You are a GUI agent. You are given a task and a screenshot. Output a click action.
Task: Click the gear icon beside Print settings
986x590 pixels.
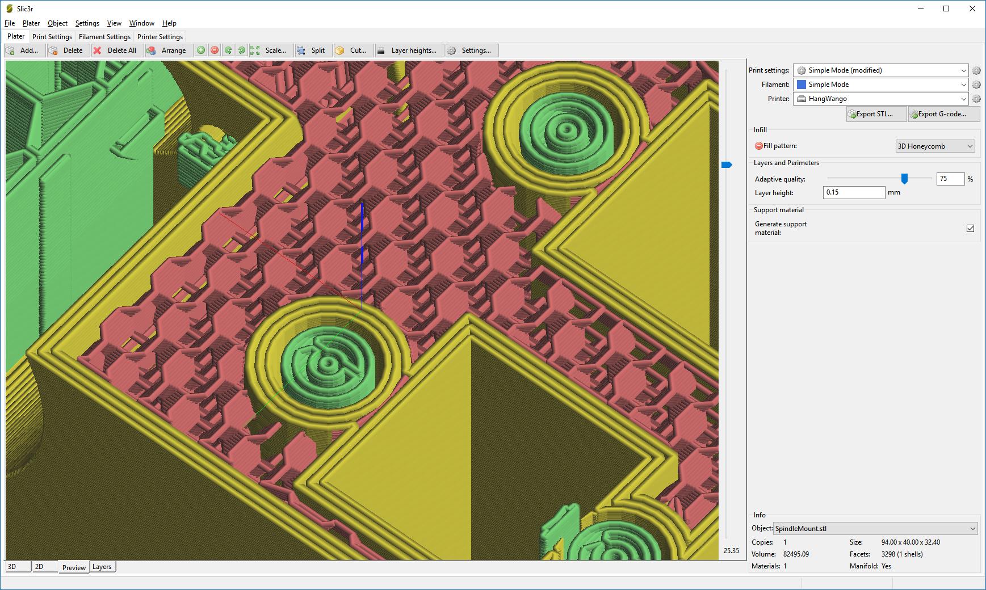(976, 71)
